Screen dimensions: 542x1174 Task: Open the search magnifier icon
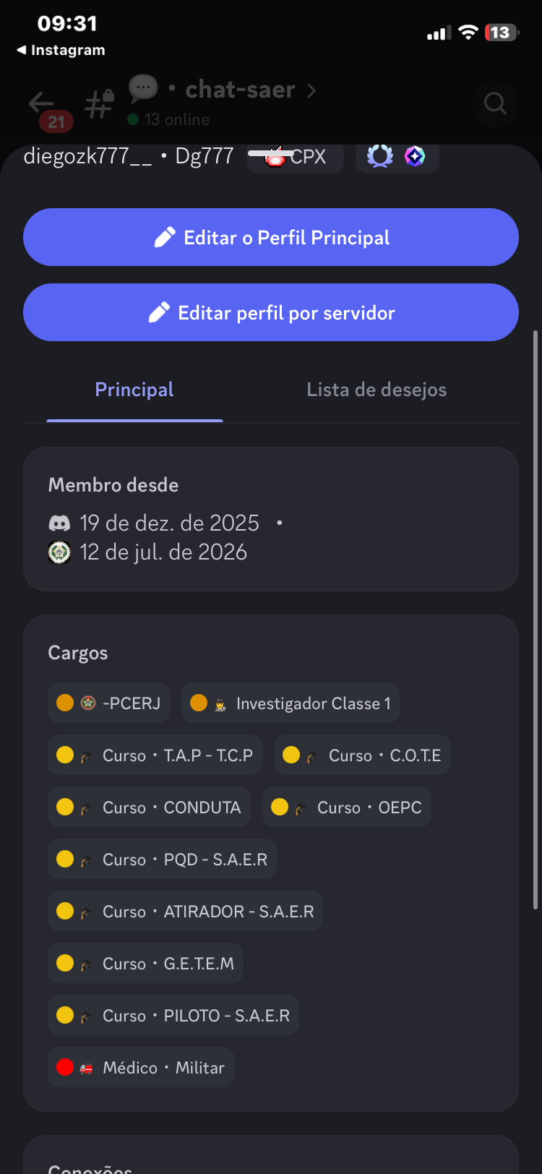point(495,103)
